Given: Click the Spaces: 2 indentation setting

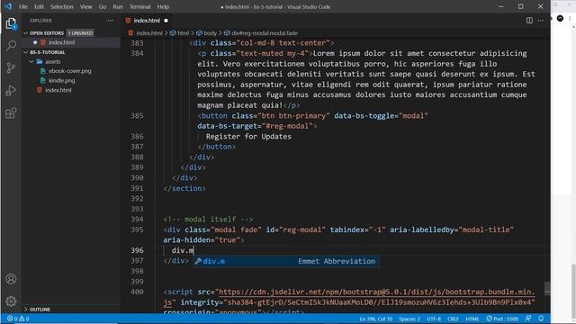Looking at the screenshot, I should (409, 319).
